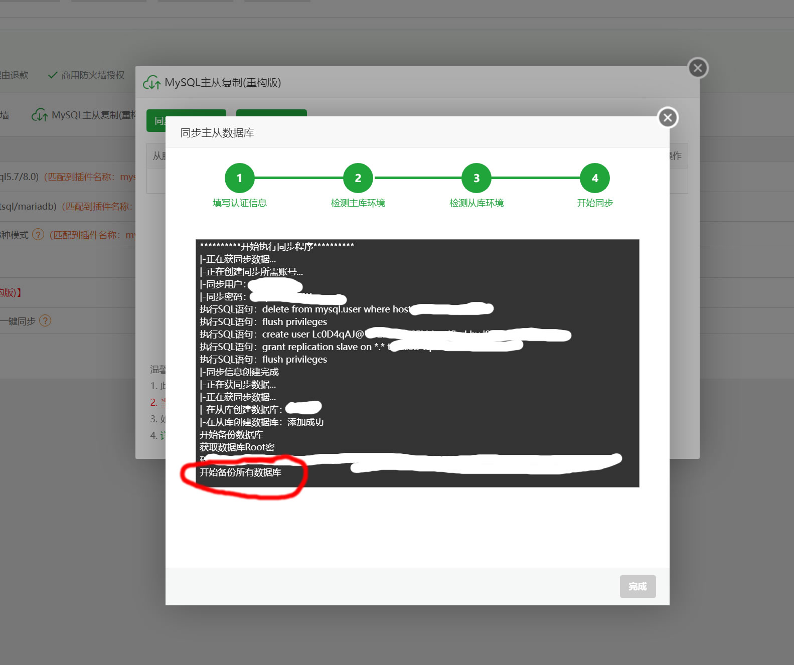794x665 pixels.
Task: Select step 1 circle 填写认证信息
Action: coord(239,178)
